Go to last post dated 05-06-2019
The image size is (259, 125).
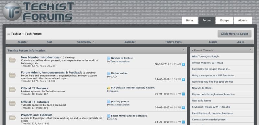click(183, 79)
